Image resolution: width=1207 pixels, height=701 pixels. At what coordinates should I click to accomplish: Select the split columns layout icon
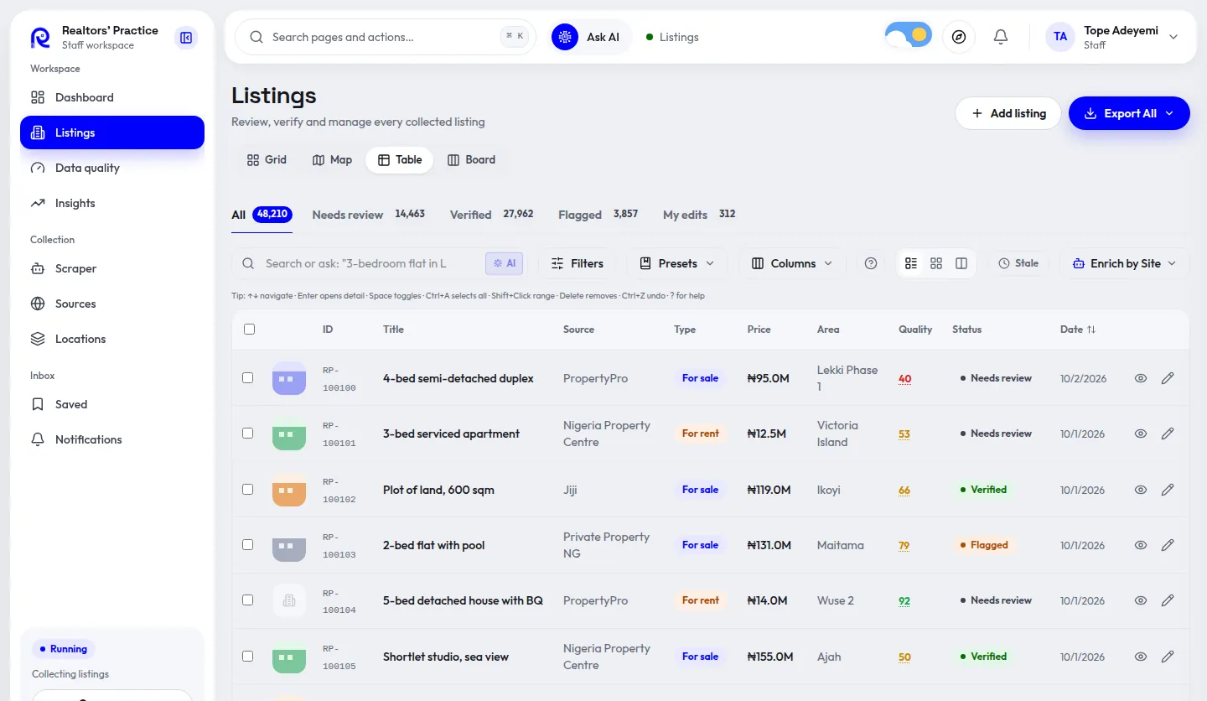tap(961, 263)
